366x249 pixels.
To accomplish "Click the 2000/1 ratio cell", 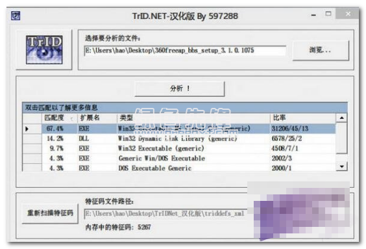I will 303,168.
